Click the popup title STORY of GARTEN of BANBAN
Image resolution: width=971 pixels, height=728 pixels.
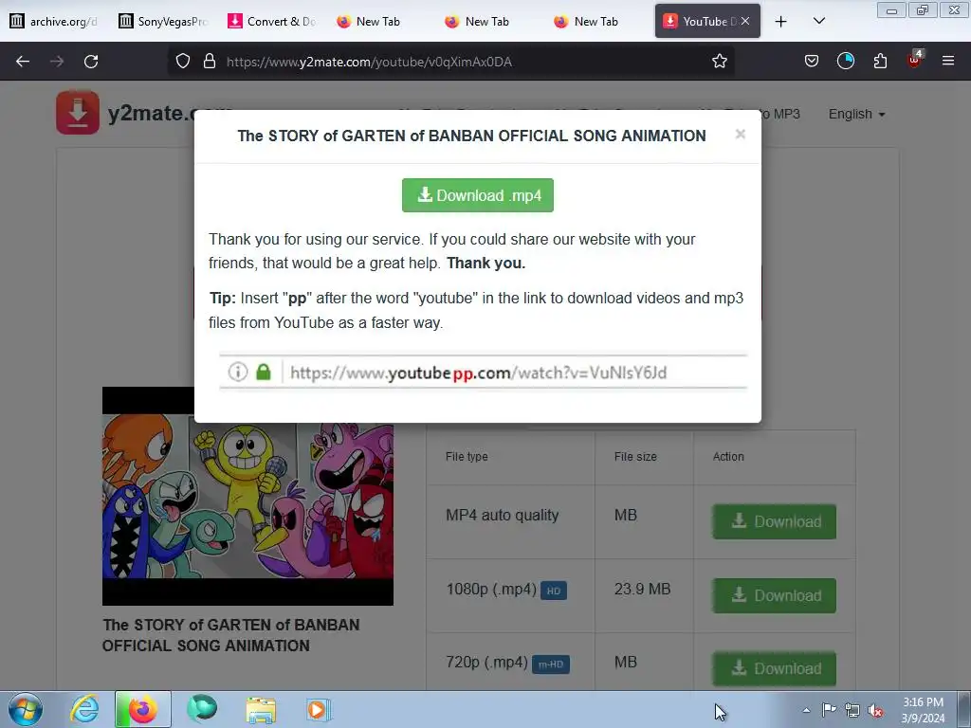[x=472, y=136]
